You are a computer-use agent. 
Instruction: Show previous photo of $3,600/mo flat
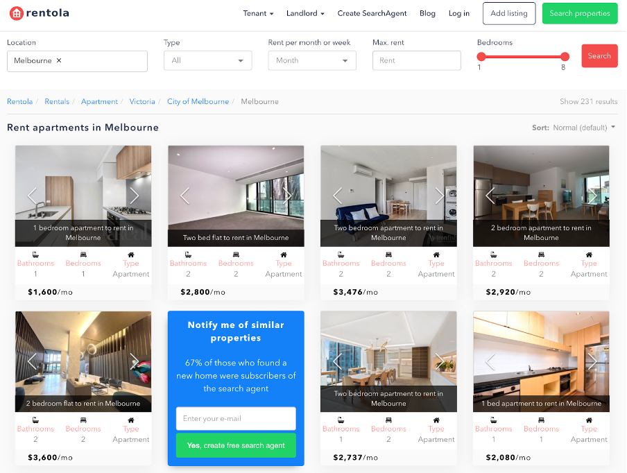pos(33,361)
